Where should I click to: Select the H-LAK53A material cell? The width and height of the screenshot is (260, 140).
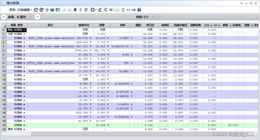pos(120,96)
